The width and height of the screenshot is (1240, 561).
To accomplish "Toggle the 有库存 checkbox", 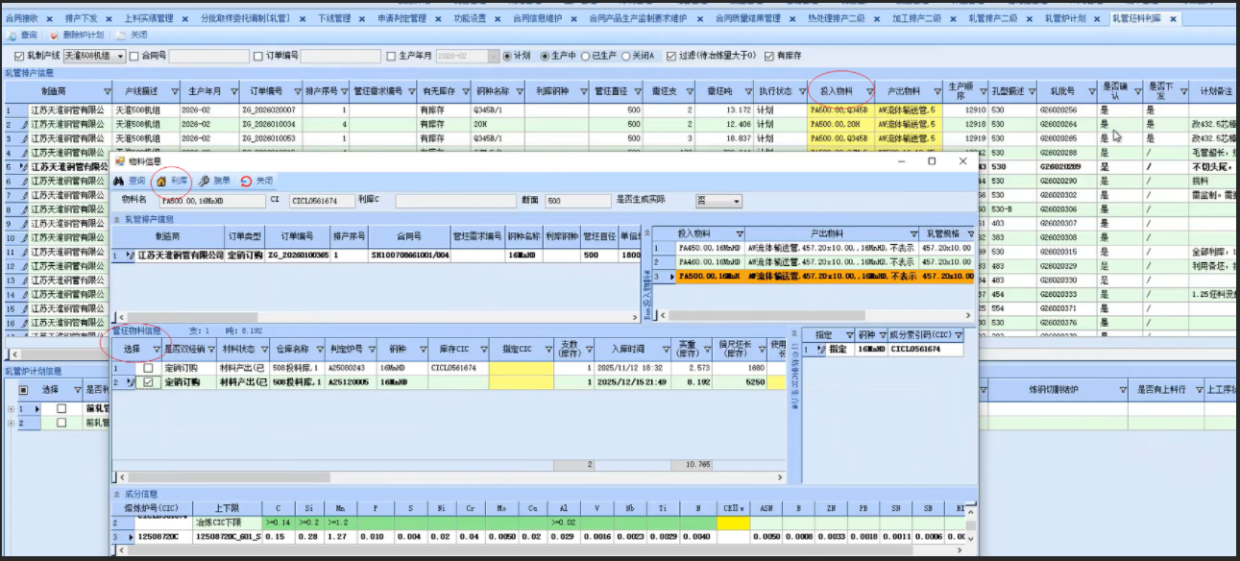I will [x=768, y=56].
